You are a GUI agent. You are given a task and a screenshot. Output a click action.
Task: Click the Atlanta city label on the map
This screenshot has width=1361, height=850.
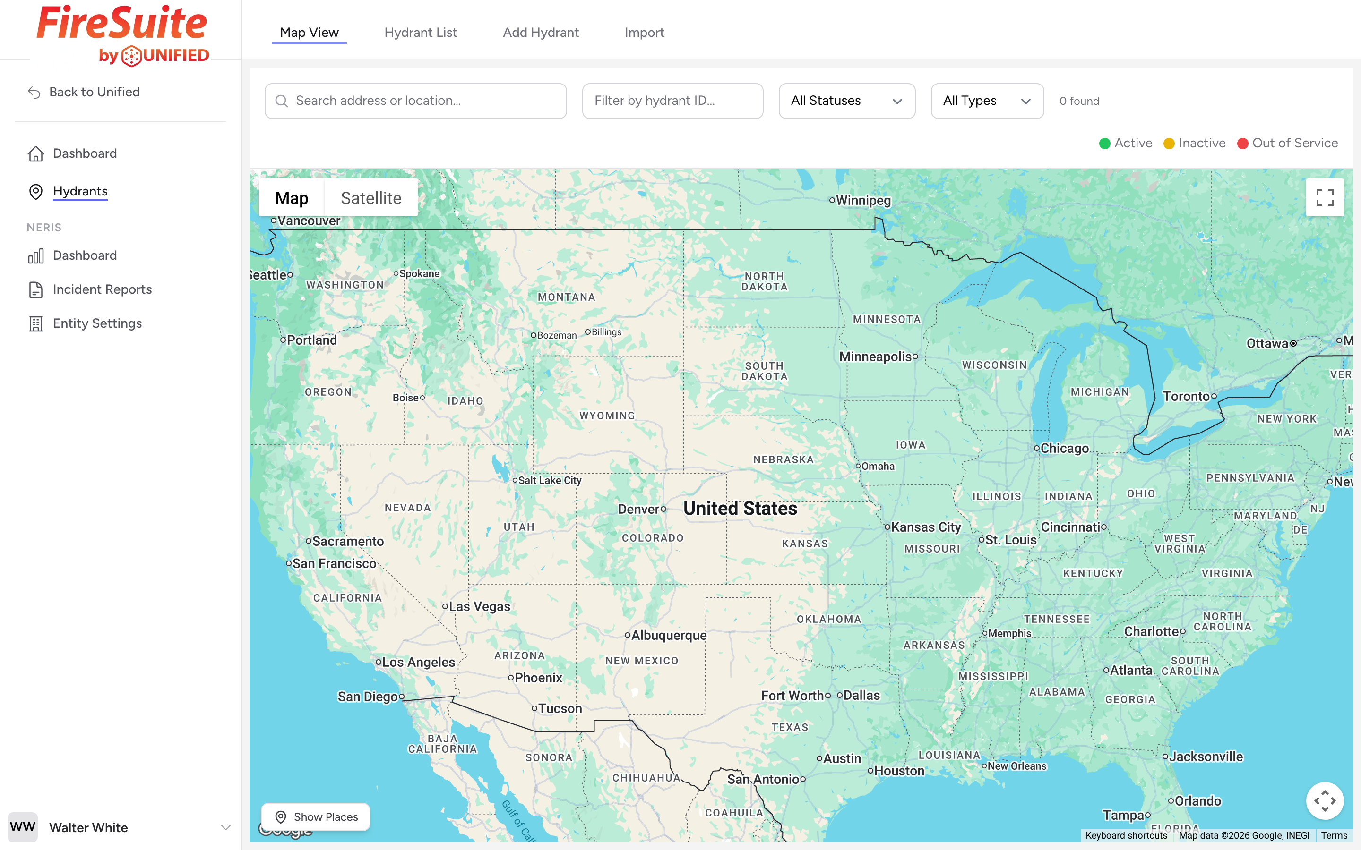1131,670
